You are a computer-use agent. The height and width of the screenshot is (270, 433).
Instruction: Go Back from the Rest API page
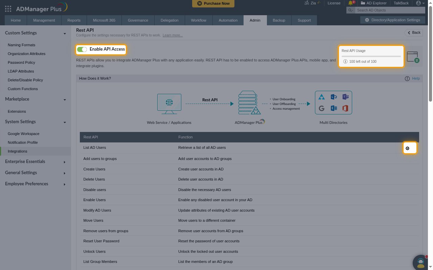point(414,32)
